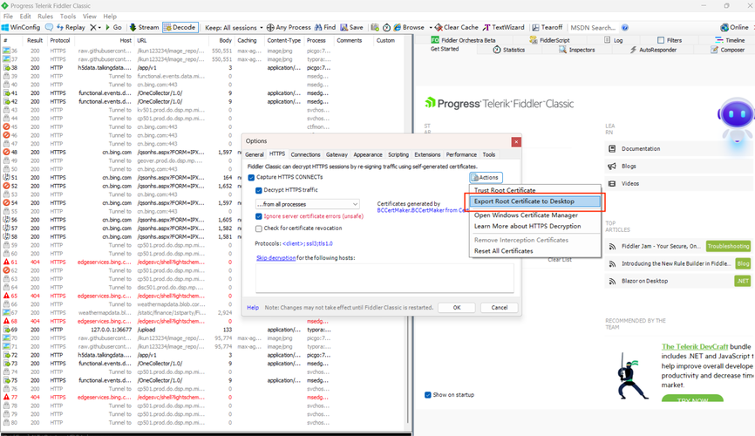
Task: Click the Actions button in Options
Action: 486,177
